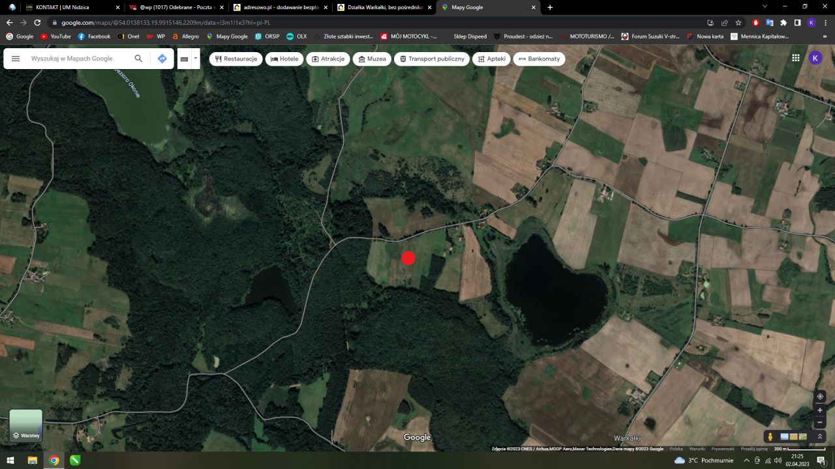Filter map by Atrakcje

tap(328, 59)
